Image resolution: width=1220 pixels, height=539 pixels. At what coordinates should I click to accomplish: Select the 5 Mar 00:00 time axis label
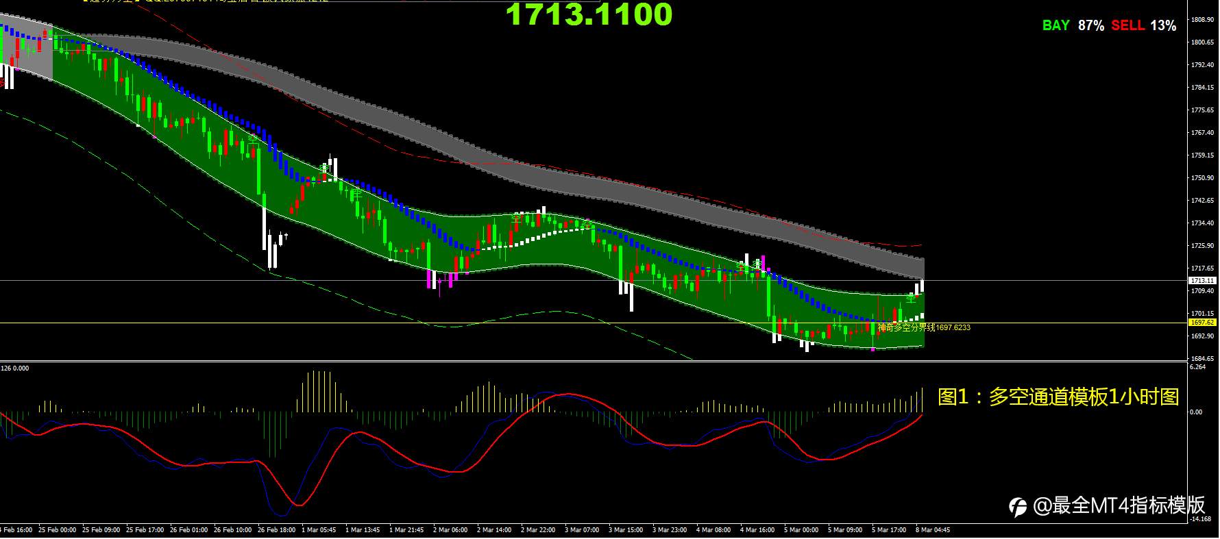pyautogui.click(x=801, y=530)
